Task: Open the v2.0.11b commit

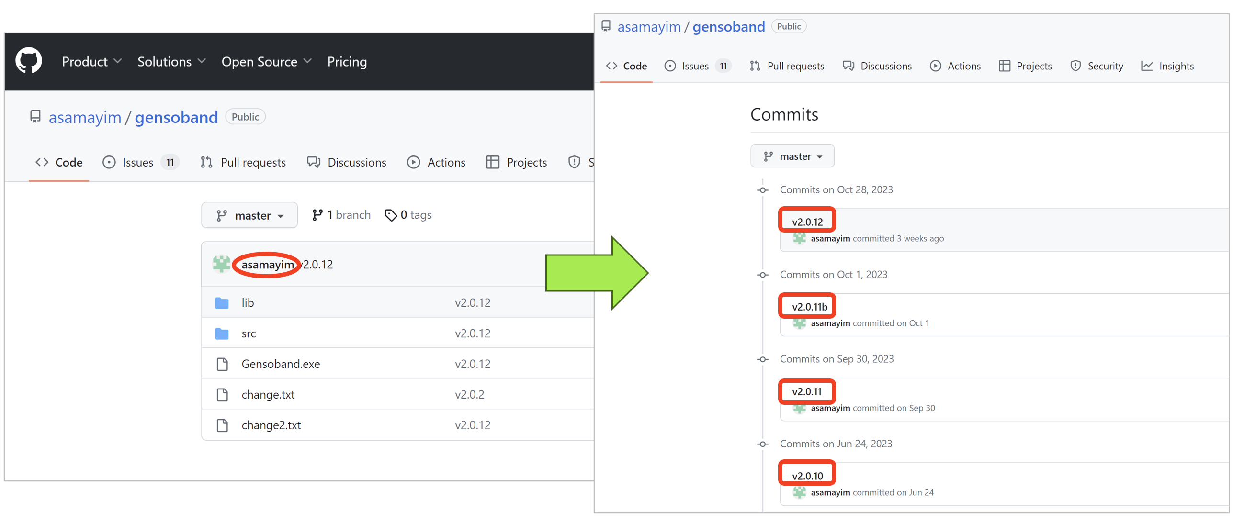Action: (x=809, y=307)
